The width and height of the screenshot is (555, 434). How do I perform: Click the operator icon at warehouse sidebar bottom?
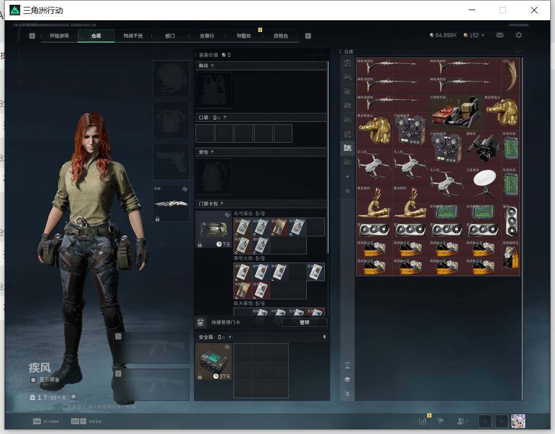coord(347,365)
